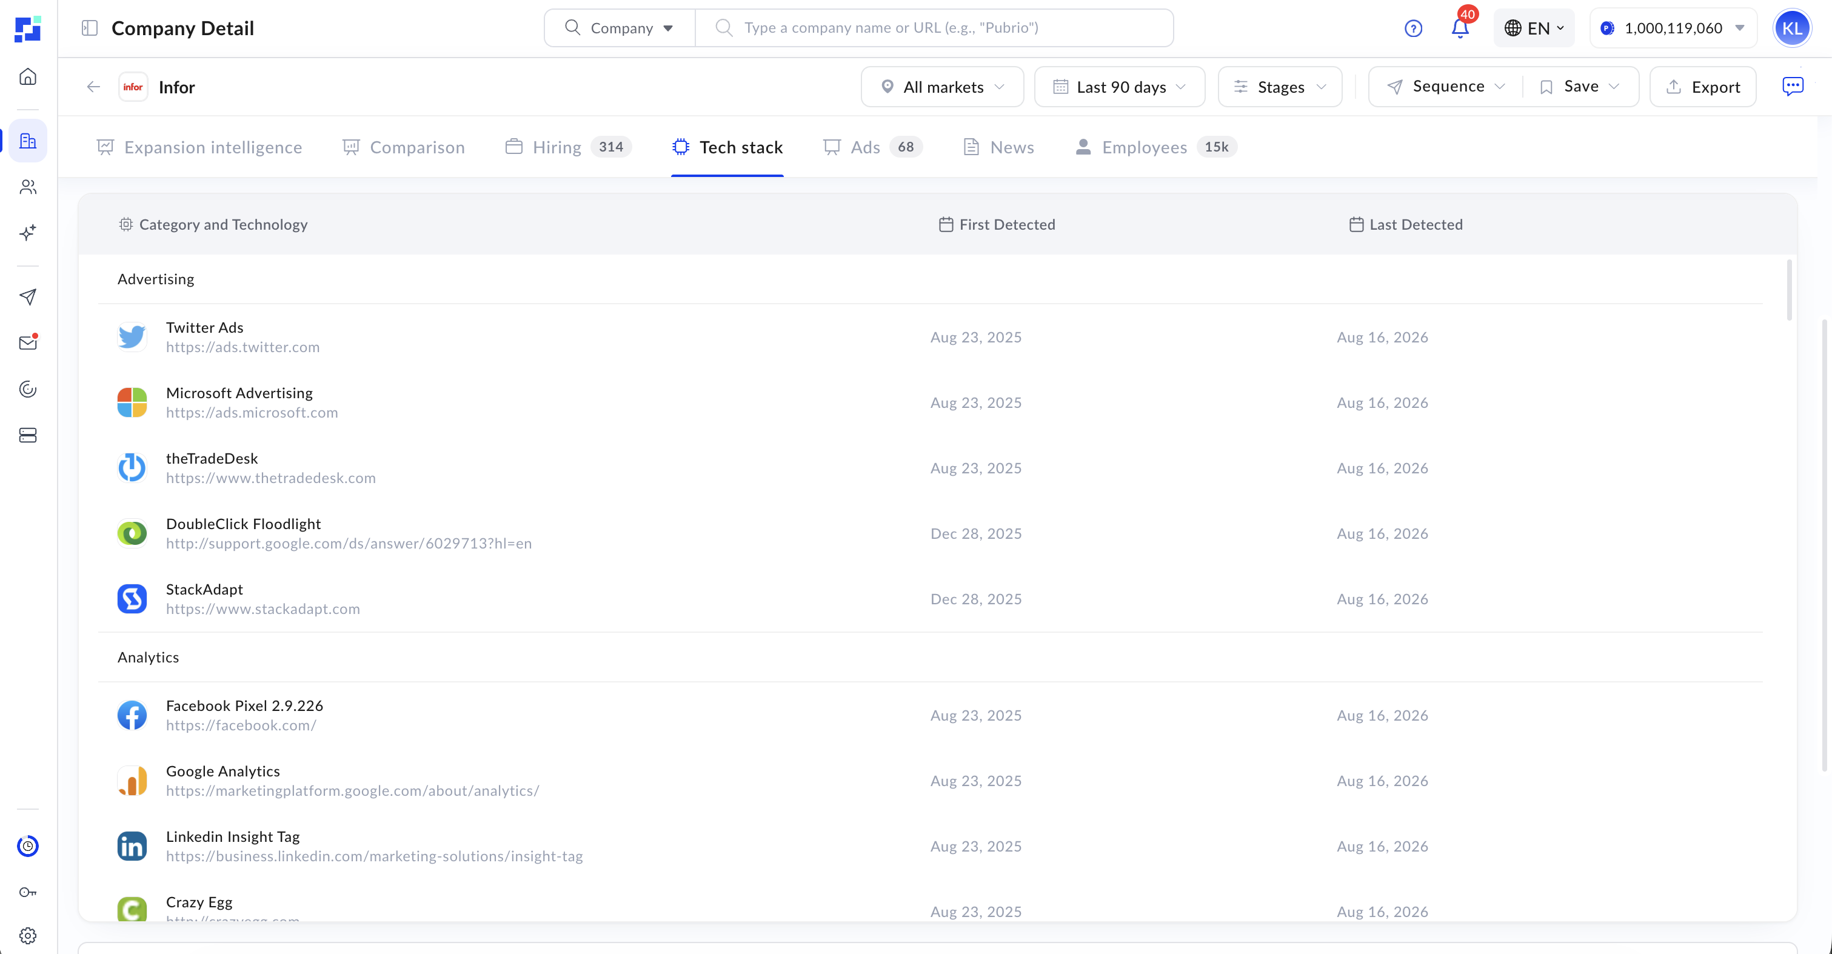This screenshot has width=1832, height=954.
Task: Click the Analytics category heading
Action: pos(148,657)
